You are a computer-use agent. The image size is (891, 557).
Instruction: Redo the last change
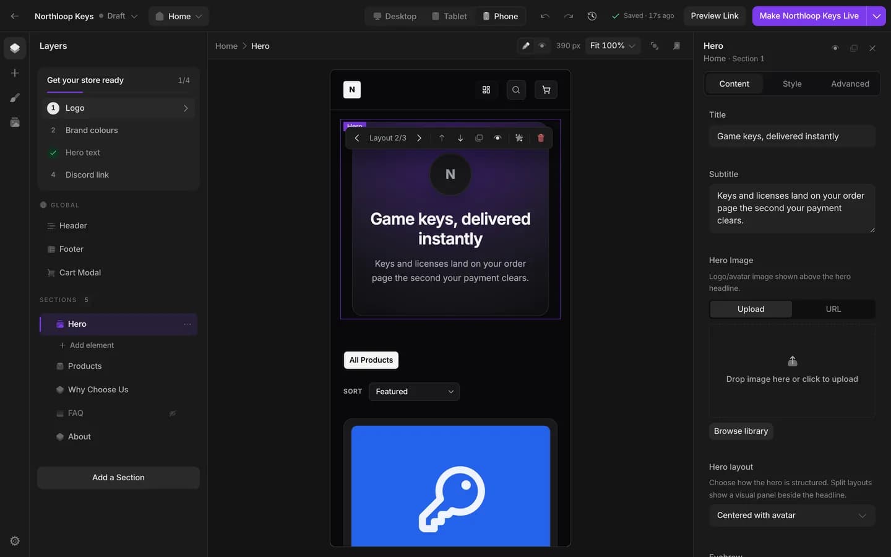click(568, 16)
